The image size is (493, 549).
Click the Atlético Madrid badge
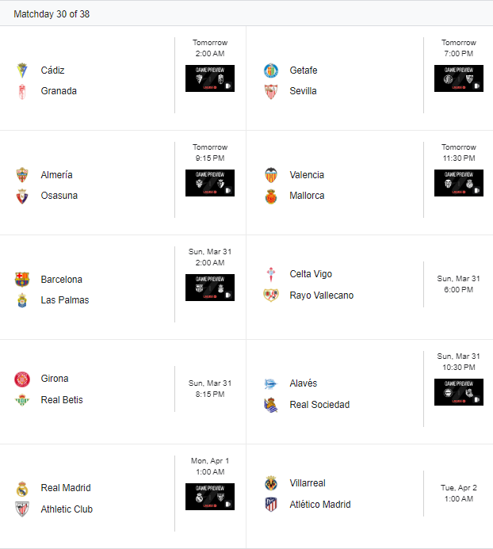click(271, 505)
